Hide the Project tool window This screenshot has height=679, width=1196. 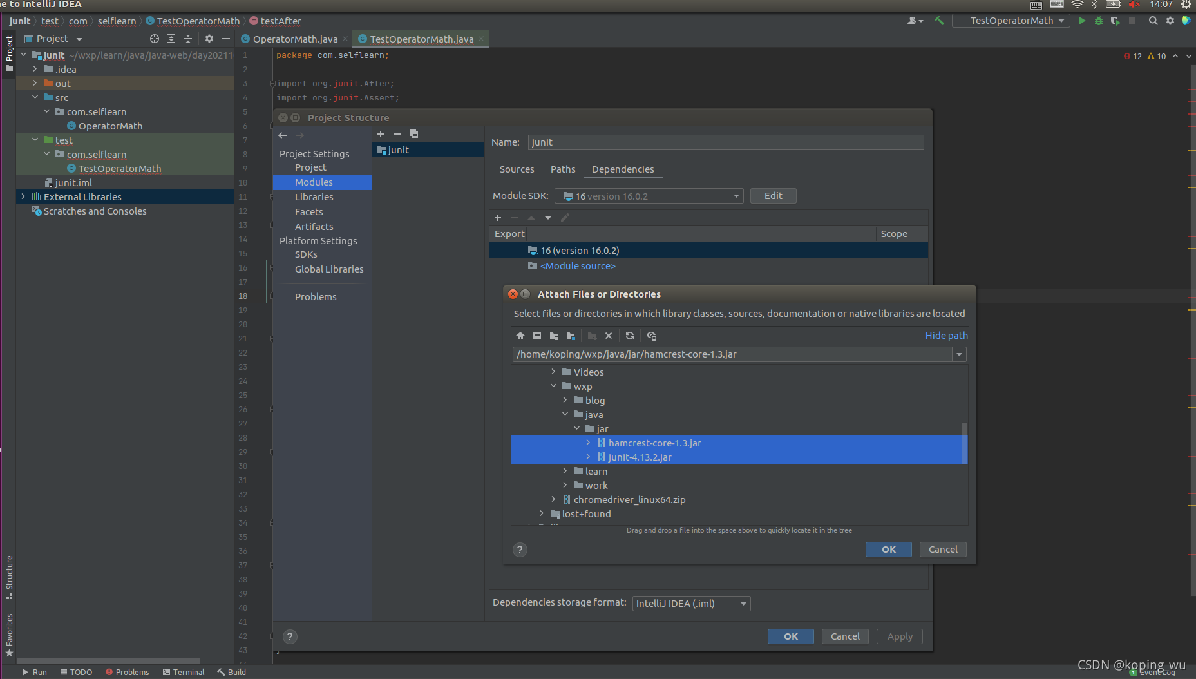point(226,39)
